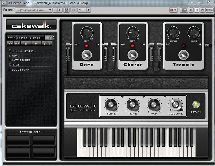Click the save preset floppy disk icon

point(66,10)
